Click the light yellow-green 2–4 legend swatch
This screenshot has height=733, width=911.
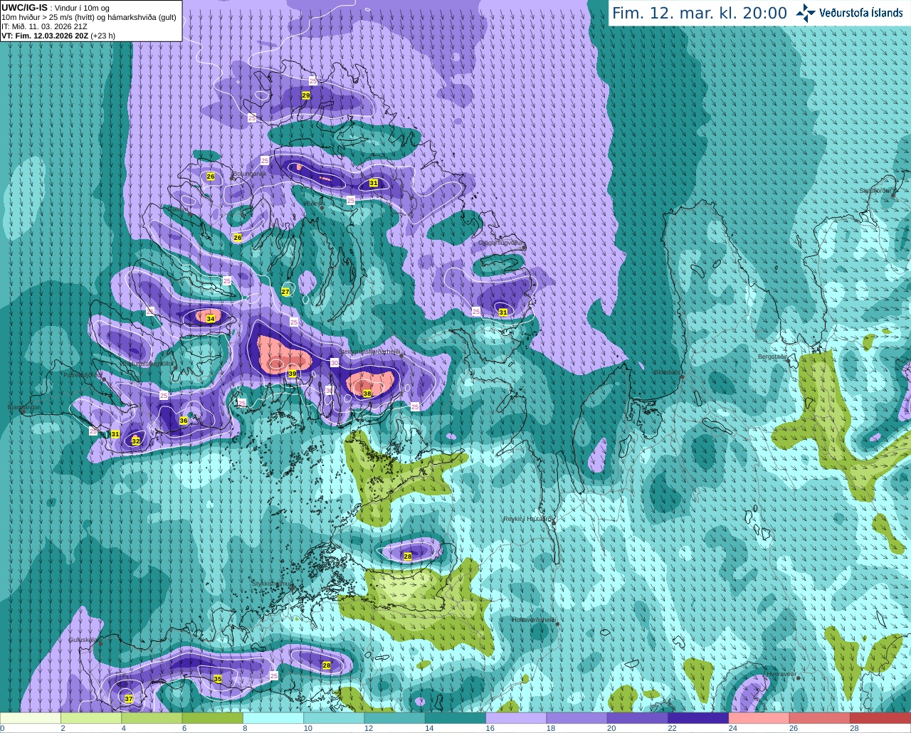pos(91,718)
